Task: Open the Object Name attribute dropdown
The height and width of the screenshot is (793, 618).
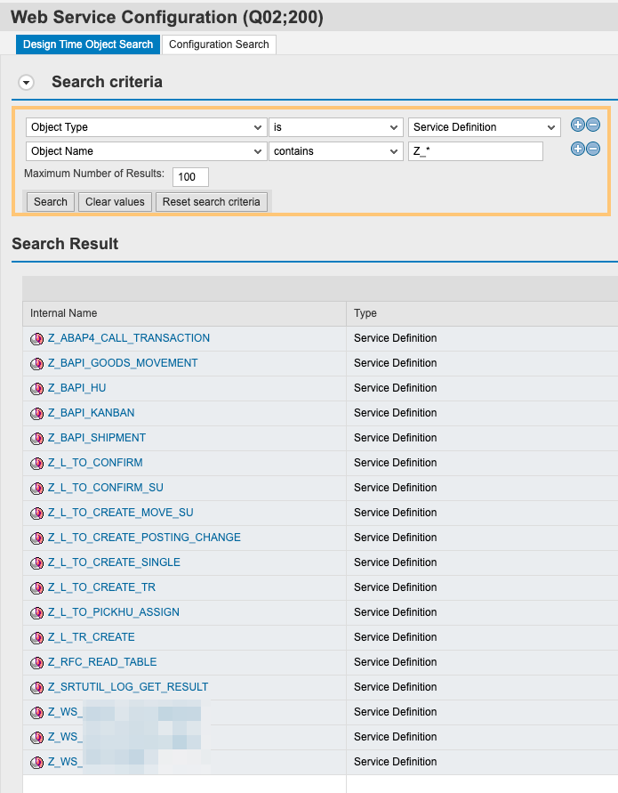Action: pyautogui.click(x=146, y=151)
